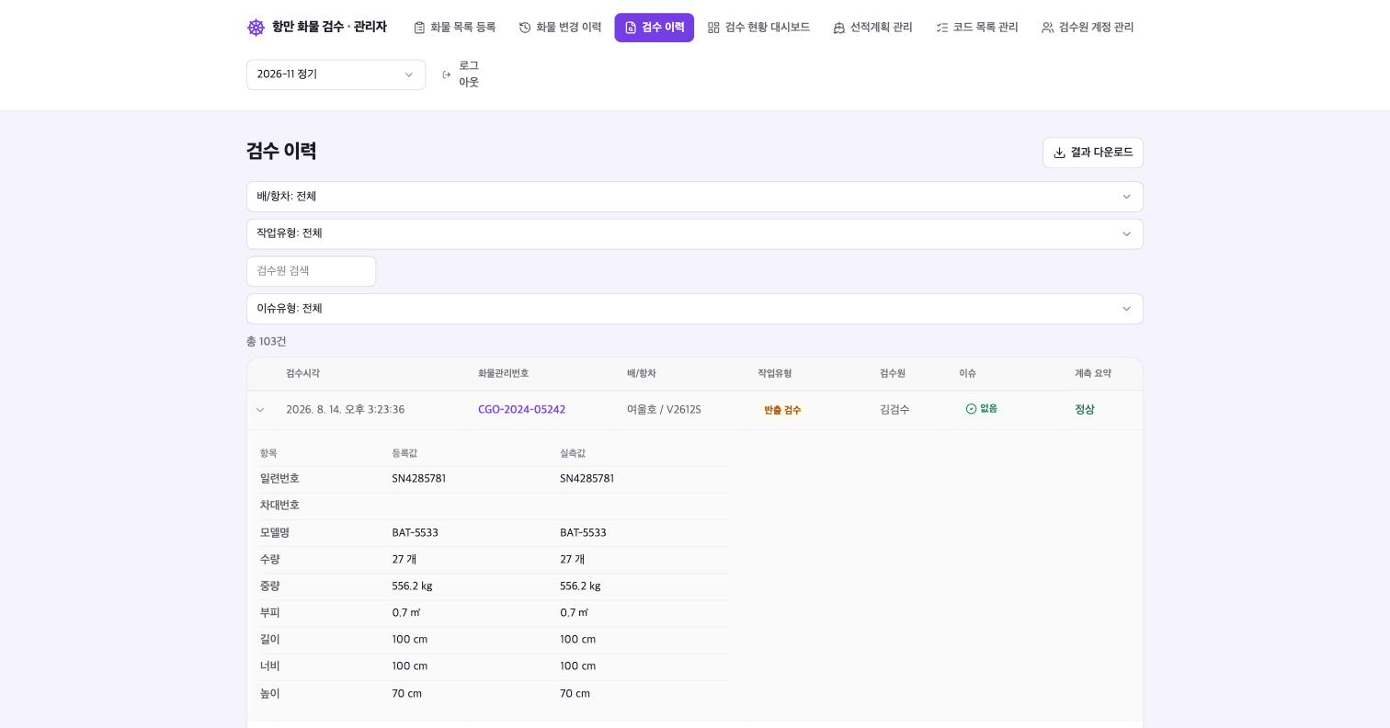Click the logout arrow icon

447,74
